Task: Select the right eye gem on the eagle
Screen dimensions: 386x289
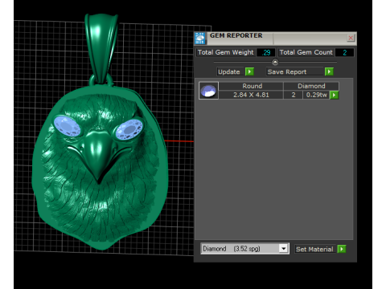Action: pos(129,129)
